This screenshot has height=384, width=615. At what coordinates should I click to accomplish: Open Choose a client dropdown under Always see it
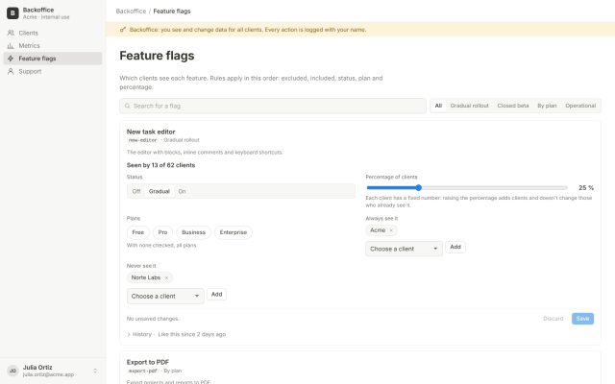(404, 249)
